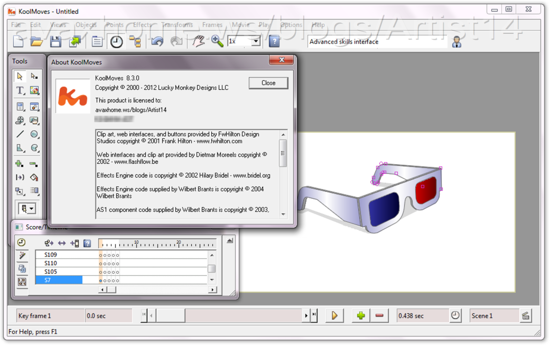Open the Transforms menu
Viewport: 550px width, 345px height.
click(x=177, y=24)
